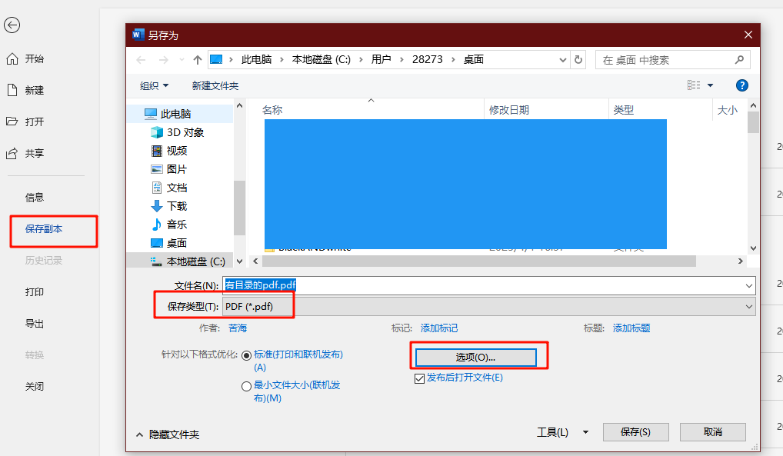
Task: Open recent locations dropdown arrow
Action: (x=182, y=60)
